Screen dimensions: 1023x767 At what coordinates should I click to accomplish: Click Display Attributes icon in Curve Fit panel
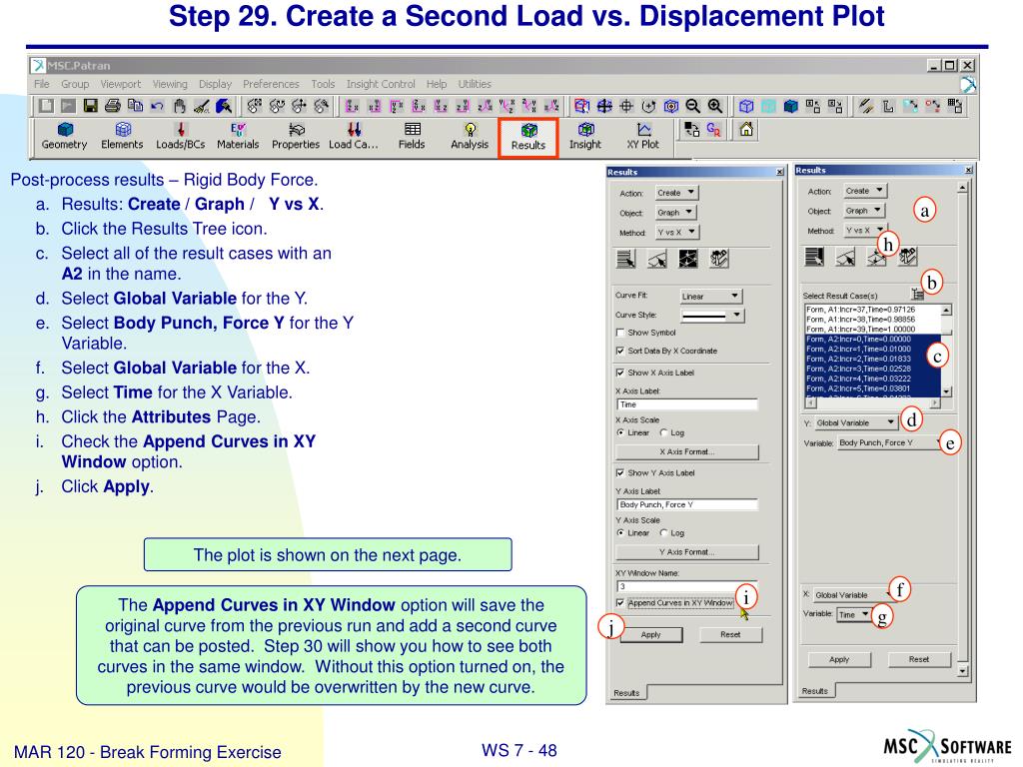[x=688, y=259]
